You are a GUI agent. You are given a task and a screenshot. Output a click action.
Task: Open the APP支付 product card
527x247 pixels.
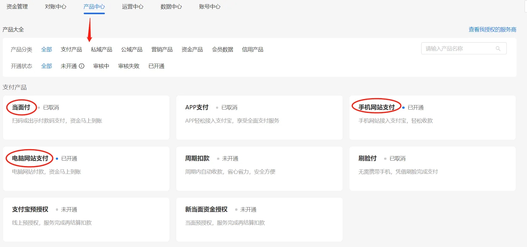pos(259,117)
